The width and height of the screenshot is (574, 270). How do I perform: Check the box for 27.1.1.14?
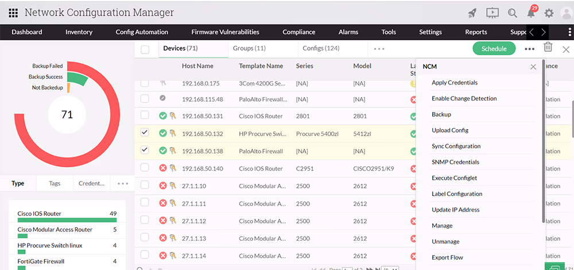[x=145, y=254]
